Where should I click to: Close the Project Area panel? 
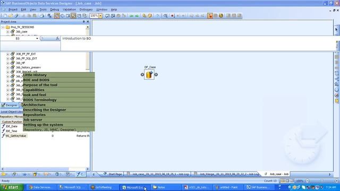(x=88, y=22)
